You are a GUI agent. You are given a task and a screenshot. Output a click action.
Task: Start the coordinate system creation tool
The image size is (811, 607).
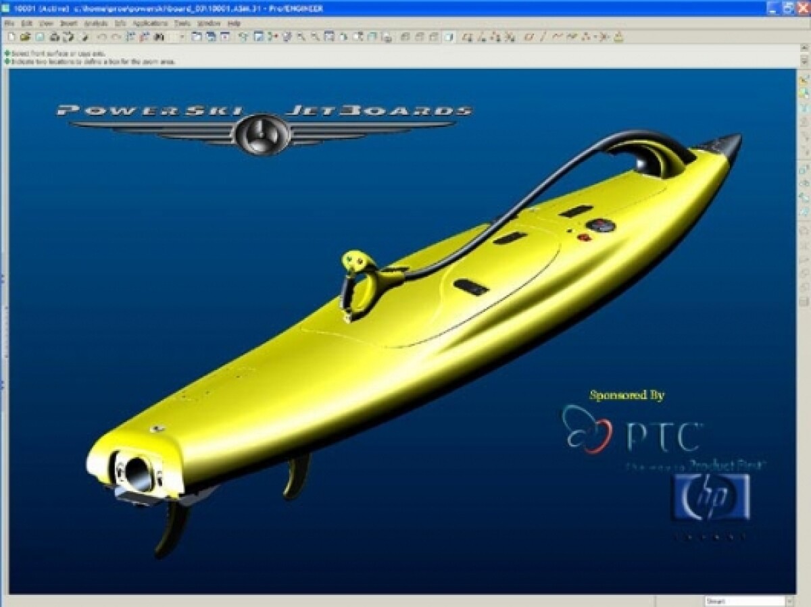pyautogui.click(x=602, y=36)
